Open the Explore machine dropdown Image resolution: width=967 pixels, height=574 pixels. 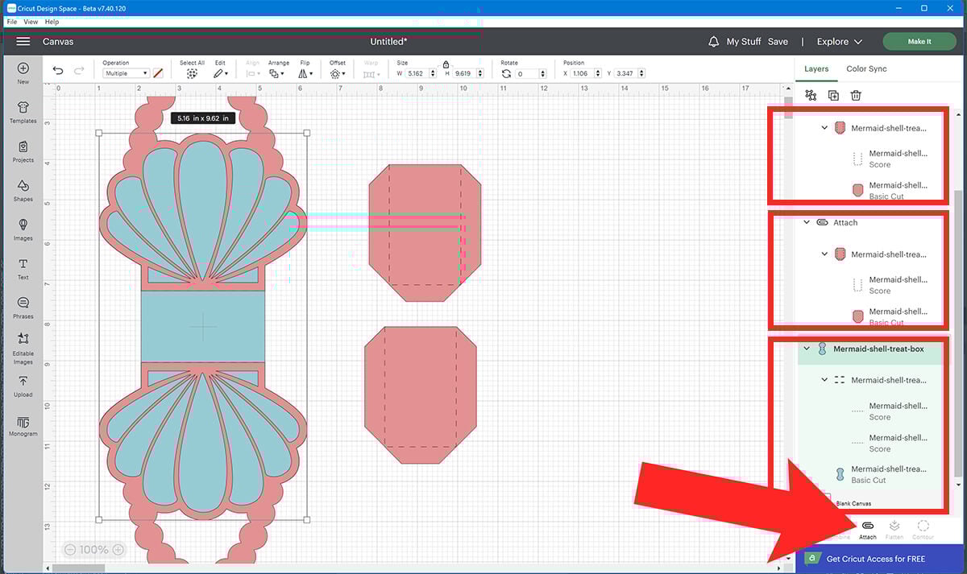tap(839, 42)
